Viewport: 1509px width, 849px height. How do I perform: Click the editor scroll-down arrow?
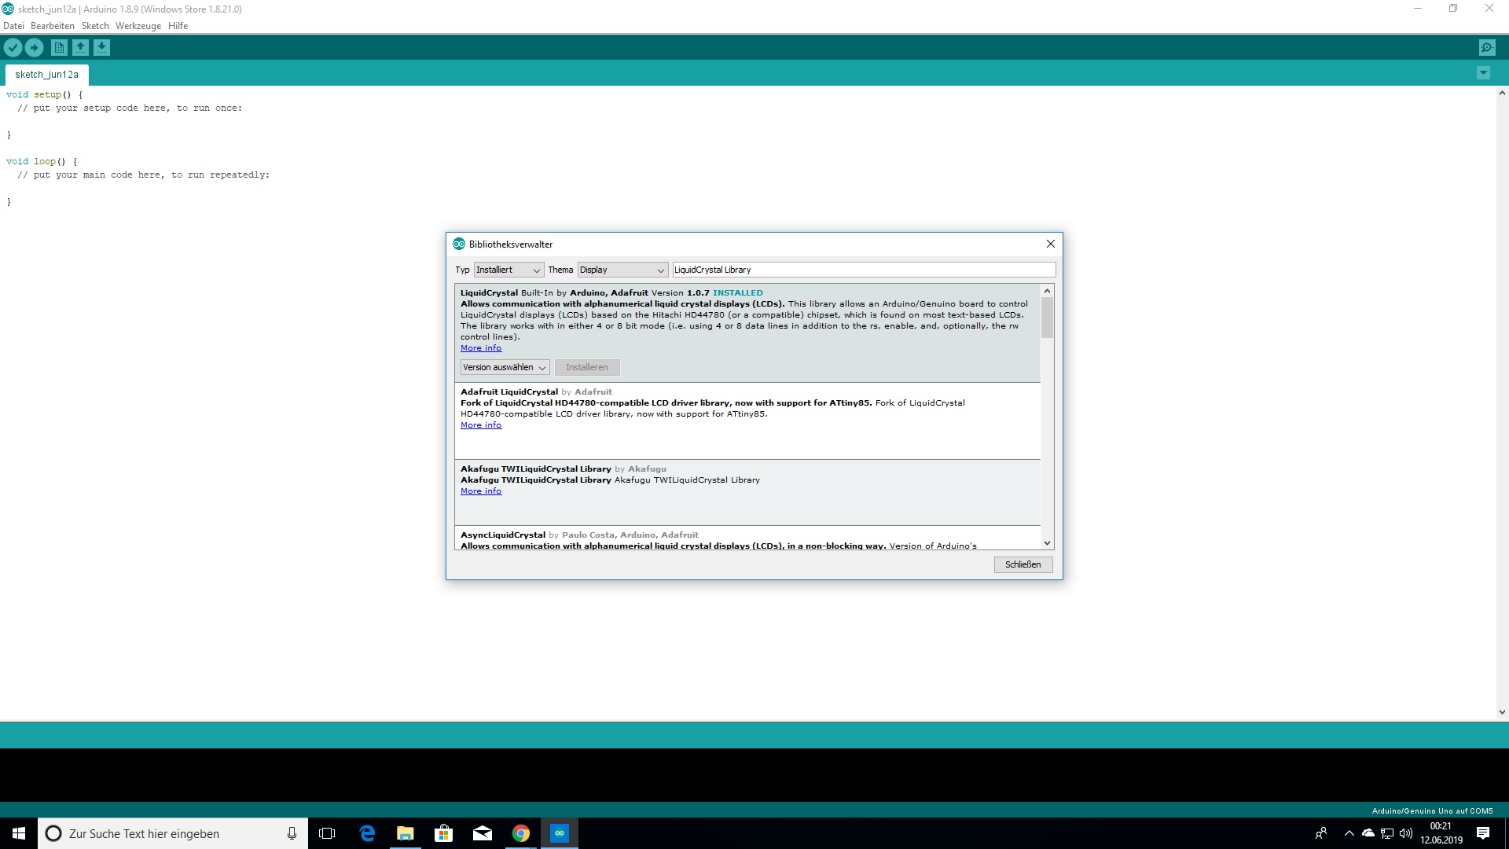[x=1502, y=712]
